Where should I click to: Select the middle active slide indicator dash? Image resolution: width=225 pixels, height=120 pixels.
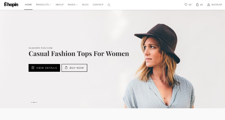pyautogui.click(x=34, y=102)
